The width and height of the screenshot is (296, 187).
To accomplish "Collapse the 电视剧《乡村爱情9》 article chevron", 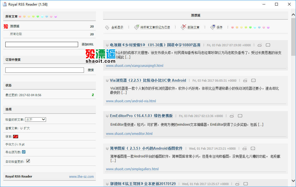I will (x=107, y=45).
